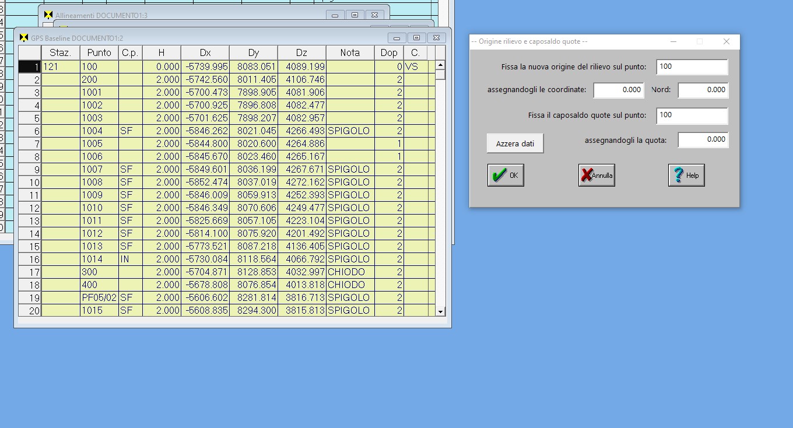
Task: Select the cell with point PF05/02
Action: click(x=99, y=298)
